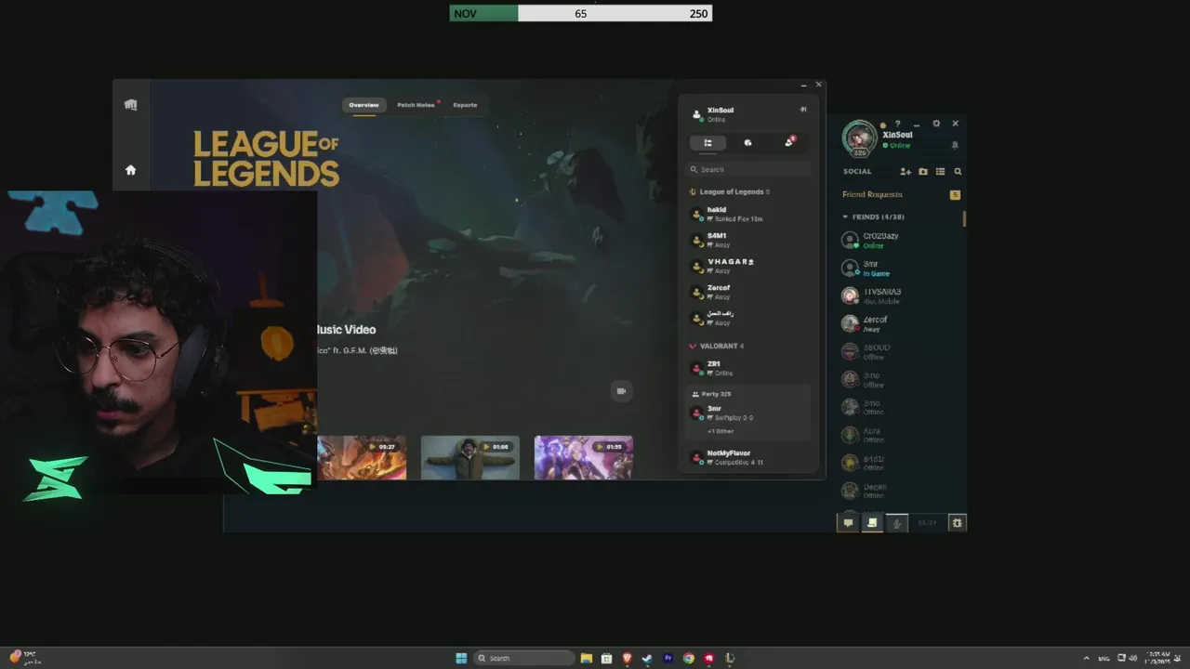Click the new folder icon in Social
This screenshot has width=1190, height=669.
(x=923, y=172)
